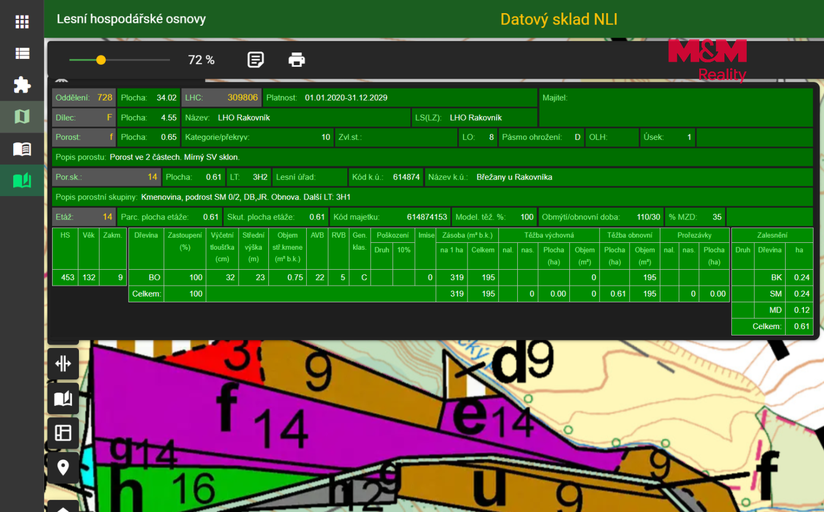Screen dimensions: 824x512
Task: Click the Oddělení 728 field
Action: pyautogui.click(x=84, y=98)
